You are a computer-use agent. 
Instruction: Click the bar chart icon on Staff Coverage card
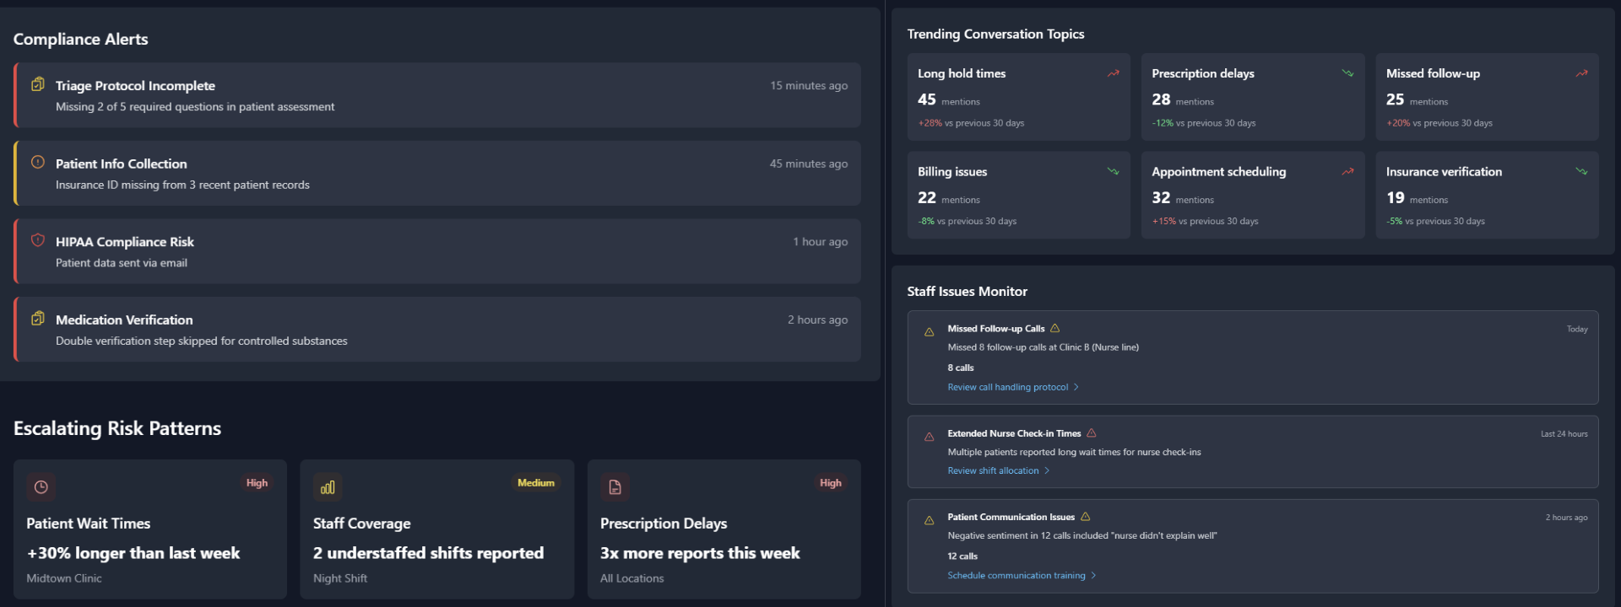(328, 486)
